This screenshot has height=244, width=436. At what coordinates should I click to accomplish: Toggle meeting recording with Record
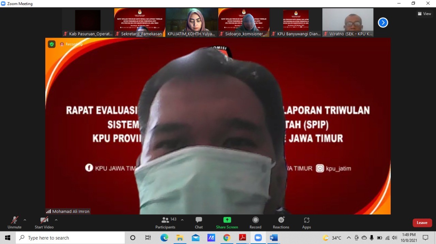[255, 223]
